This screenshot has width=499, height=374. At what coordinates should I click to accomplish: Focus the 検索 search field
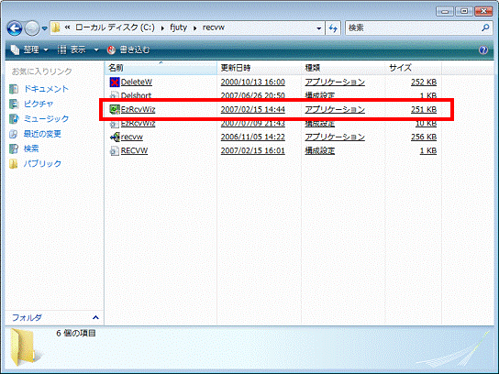pyautogui.click(x=412, y=28)
